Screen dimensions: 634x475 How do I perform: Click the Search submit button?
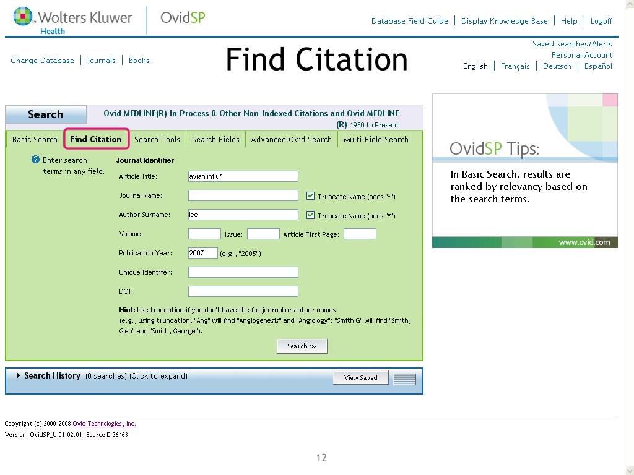point(302,346)
